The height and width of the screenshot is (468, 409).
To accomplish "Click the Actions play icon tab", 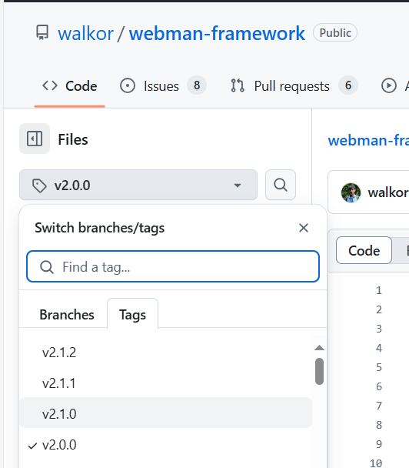I will (x=389, y=86).
